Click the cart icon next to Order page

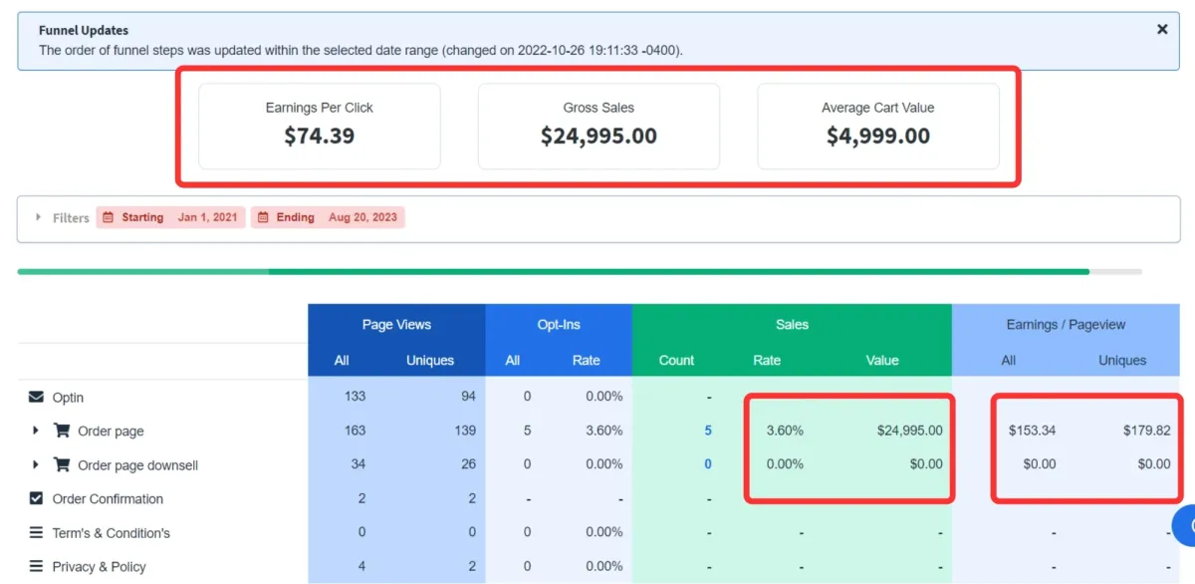62,431
